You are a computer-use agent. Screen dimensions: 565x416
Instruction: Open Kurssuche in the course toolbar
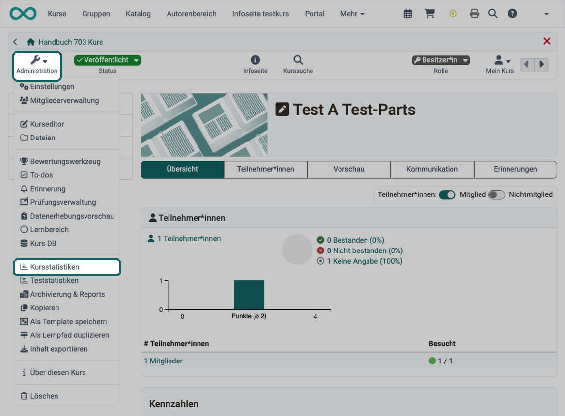coord(298,64)
